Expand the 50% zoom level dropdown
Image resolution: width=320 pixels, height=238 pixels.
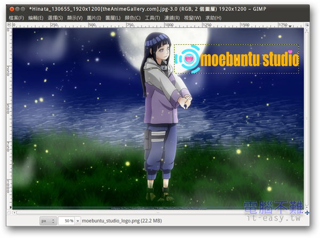77,220
